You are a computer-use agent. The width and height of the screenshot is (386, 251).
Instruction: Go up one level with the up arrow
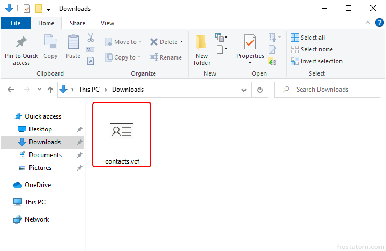coord(50,90)
